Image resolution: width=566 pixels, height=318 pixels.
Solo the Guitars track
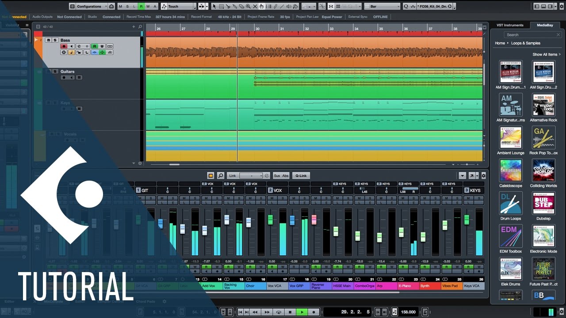click(x=55, y=72)
